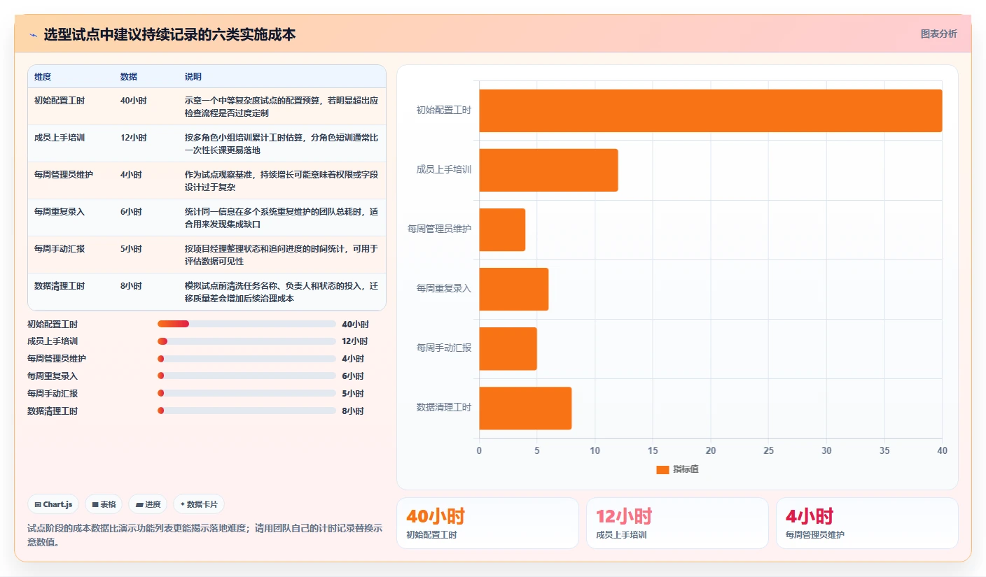Click the title 选型试点中建议持续记录的六类实施成本
986x577 pixels.
click(169, 34)
